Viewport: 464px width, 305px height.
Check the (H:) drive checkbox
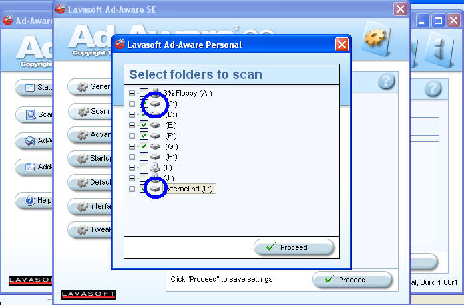pyautogui.click(x=144, y=157)
